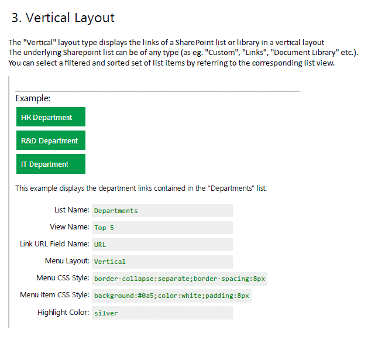Click the "Menu Layout:" label

point(67,260)
